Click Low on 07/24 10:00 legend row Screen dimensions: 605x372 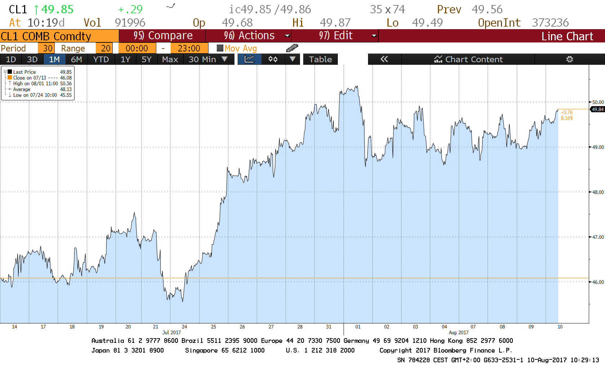42,95
